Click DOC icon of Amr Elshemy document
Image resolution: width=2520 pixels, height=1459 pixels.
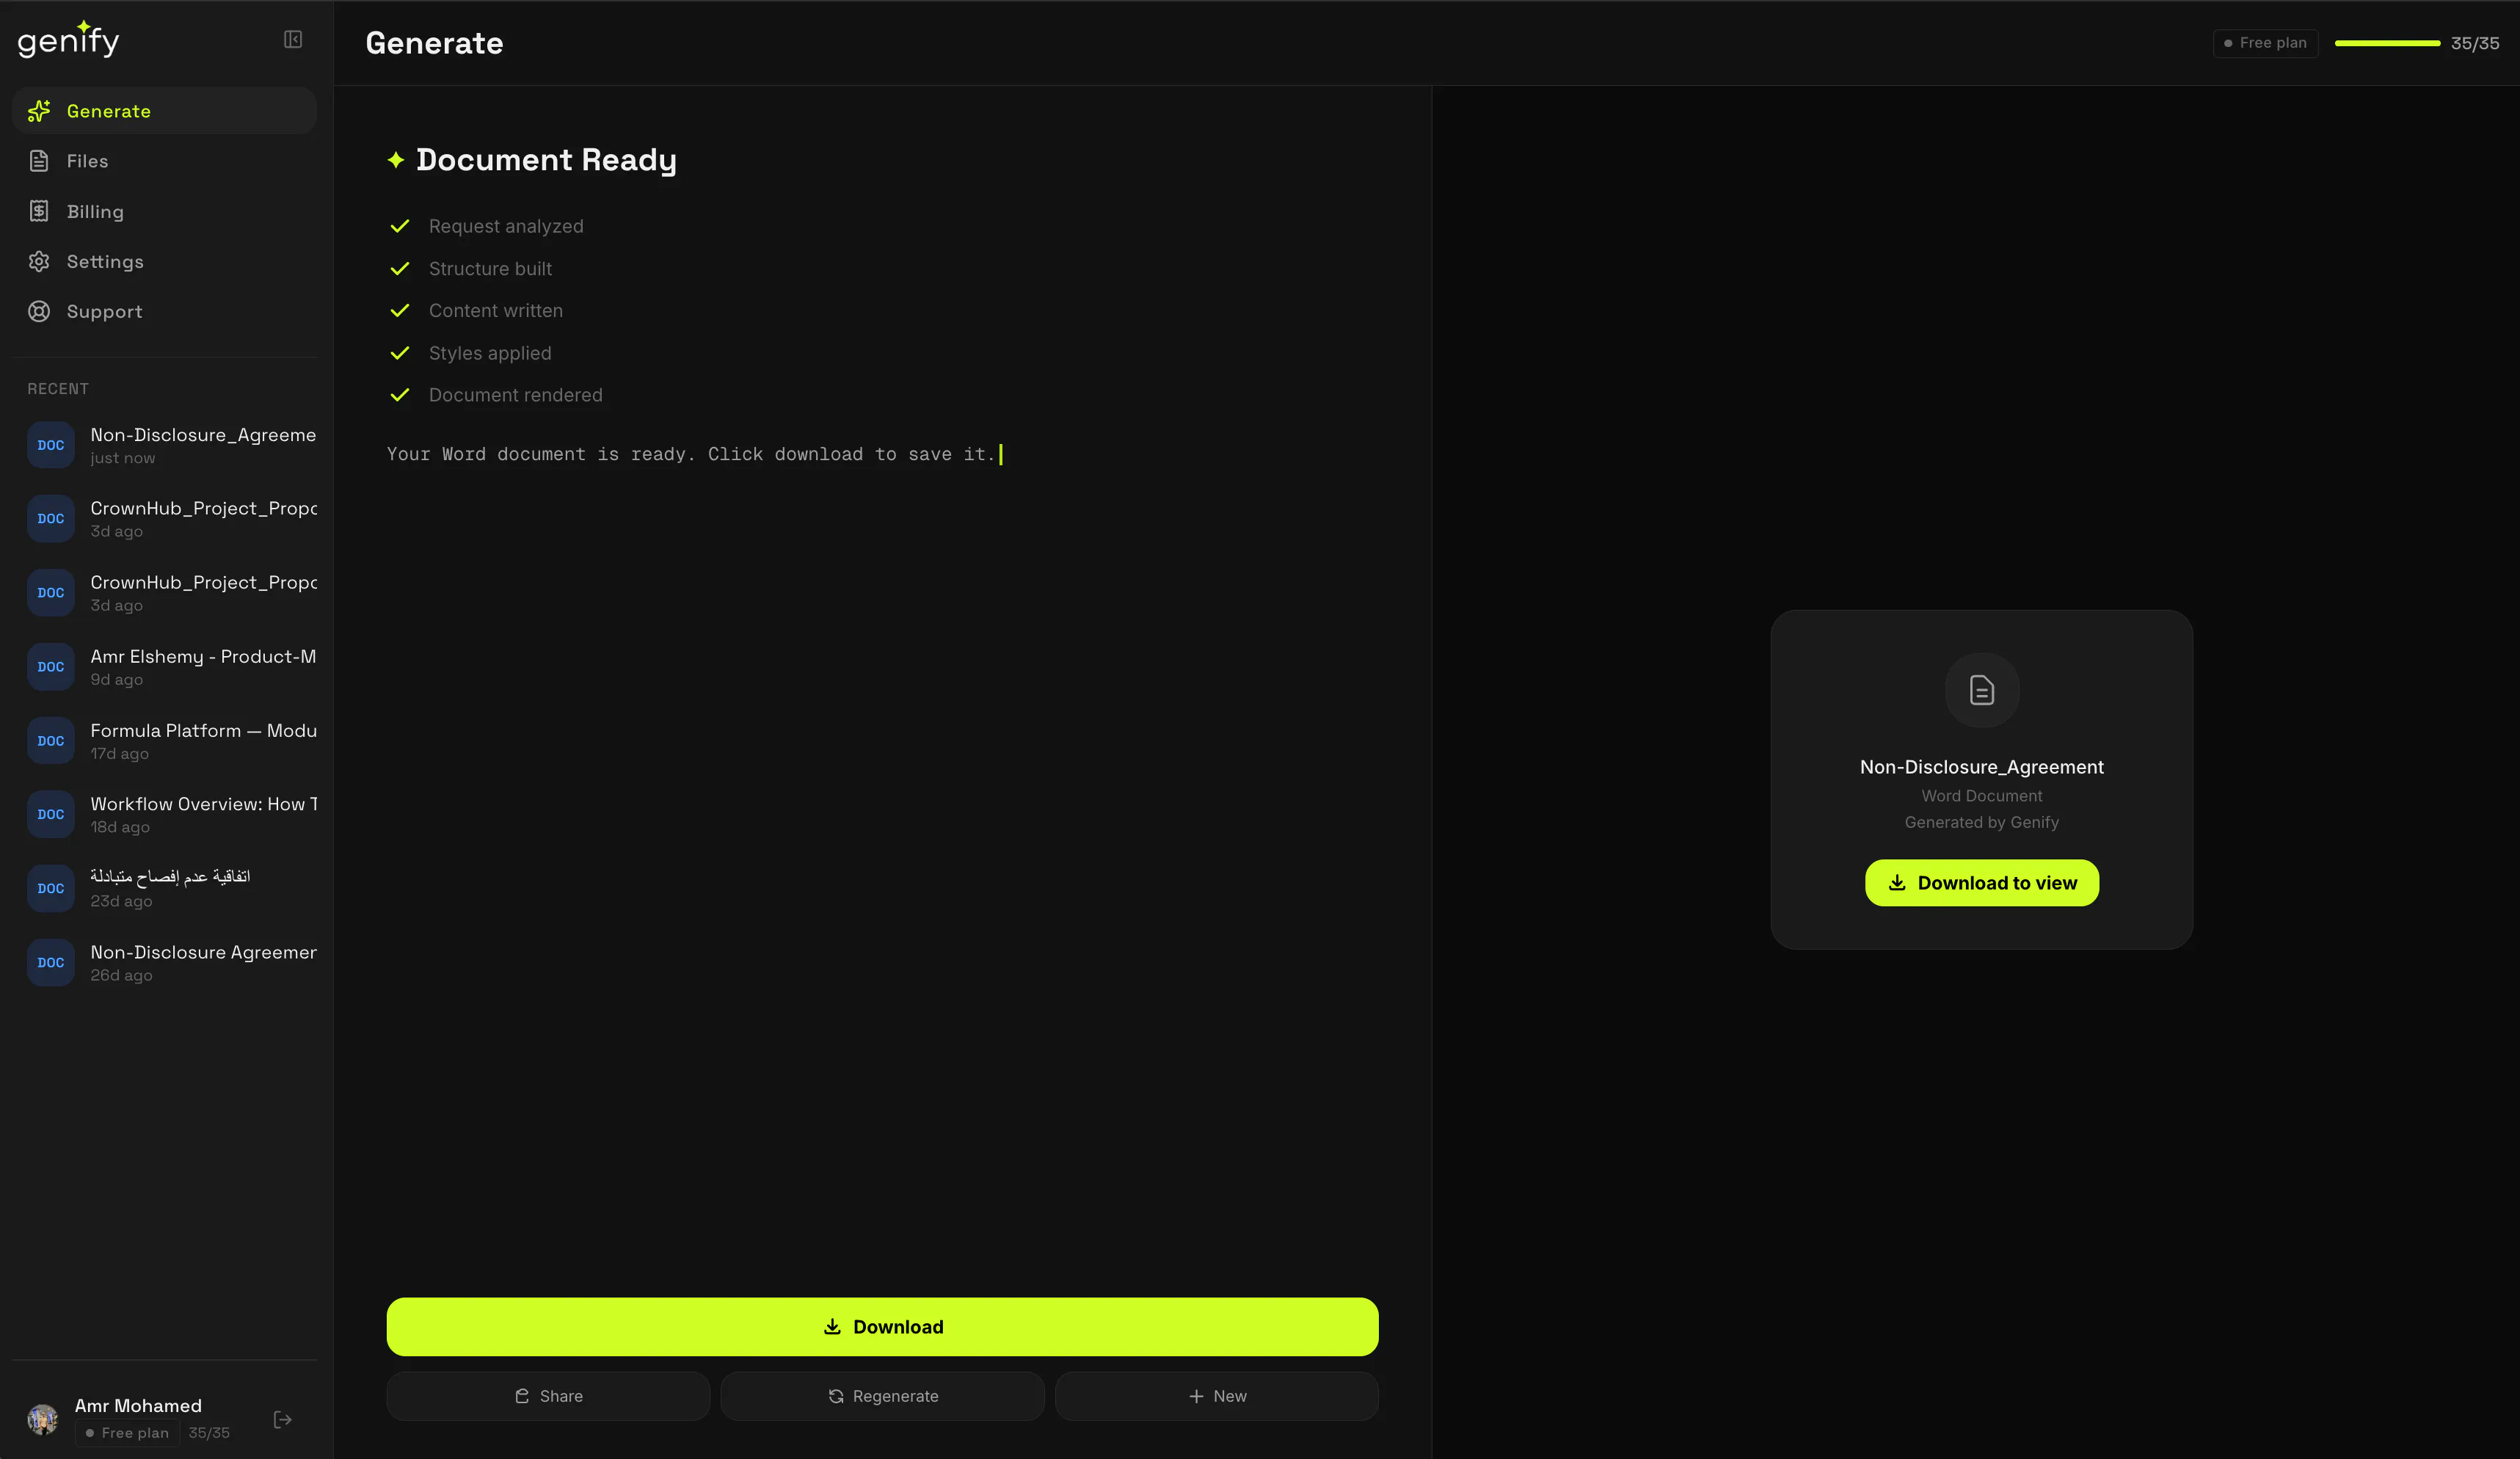coord(51,667)
